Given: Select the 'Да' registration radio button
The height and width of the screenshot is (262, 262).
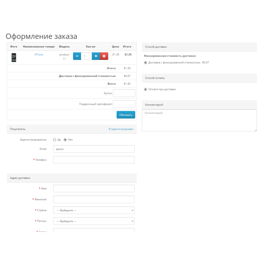Looking at the screenshot, I should coord(55,140).
